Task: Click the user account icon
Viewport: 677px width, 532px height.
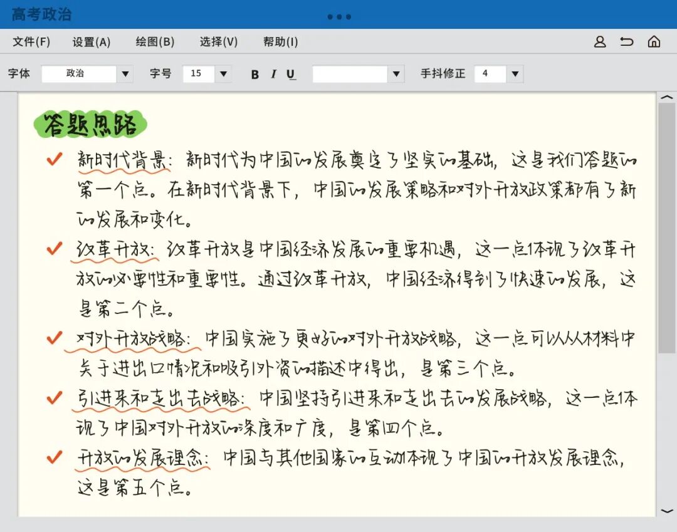Action: pyautogui.click(x=601, y=42)
